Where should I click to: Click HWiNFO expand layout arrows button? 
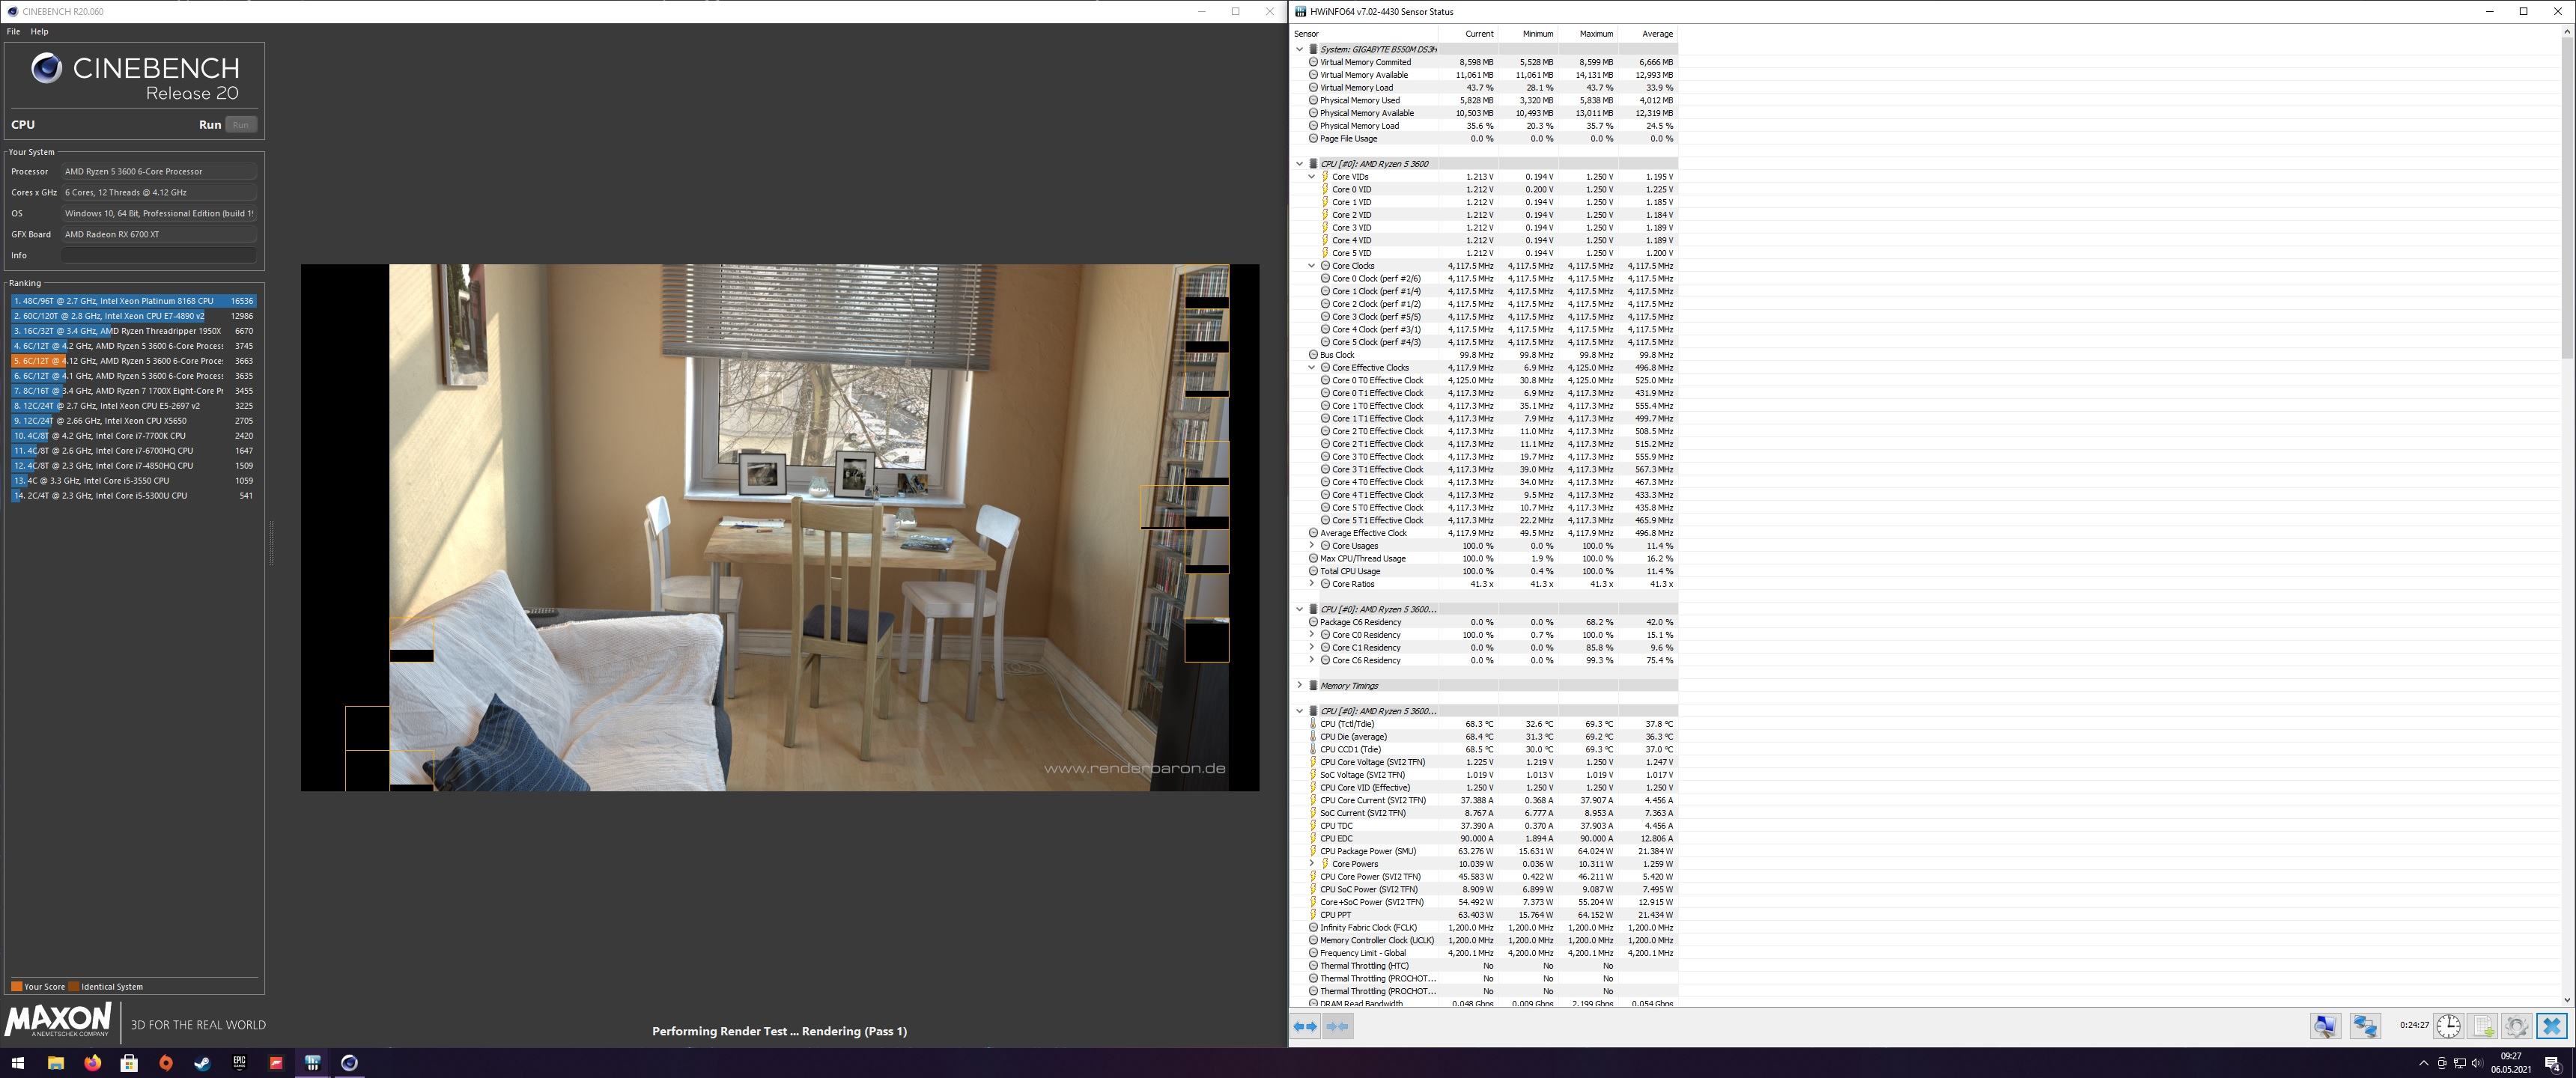(1305, 1026)
